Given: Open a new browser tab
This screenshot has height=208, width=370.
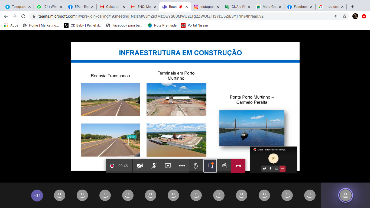Looking at the screenshot, I should pyautogui.click(x=353, y=7).
